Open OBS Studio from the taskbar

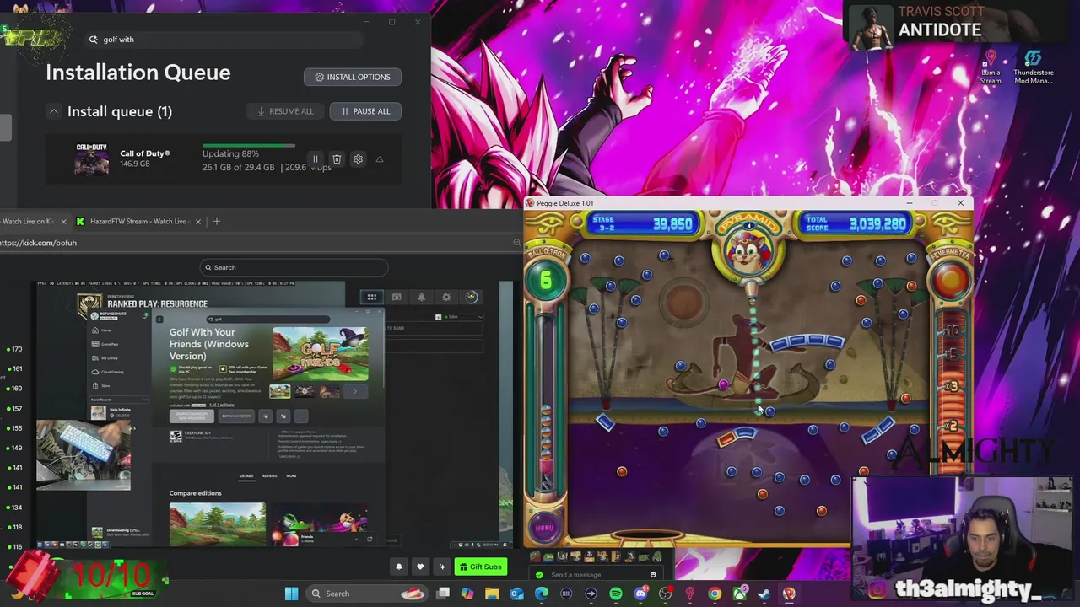[665, 594]
